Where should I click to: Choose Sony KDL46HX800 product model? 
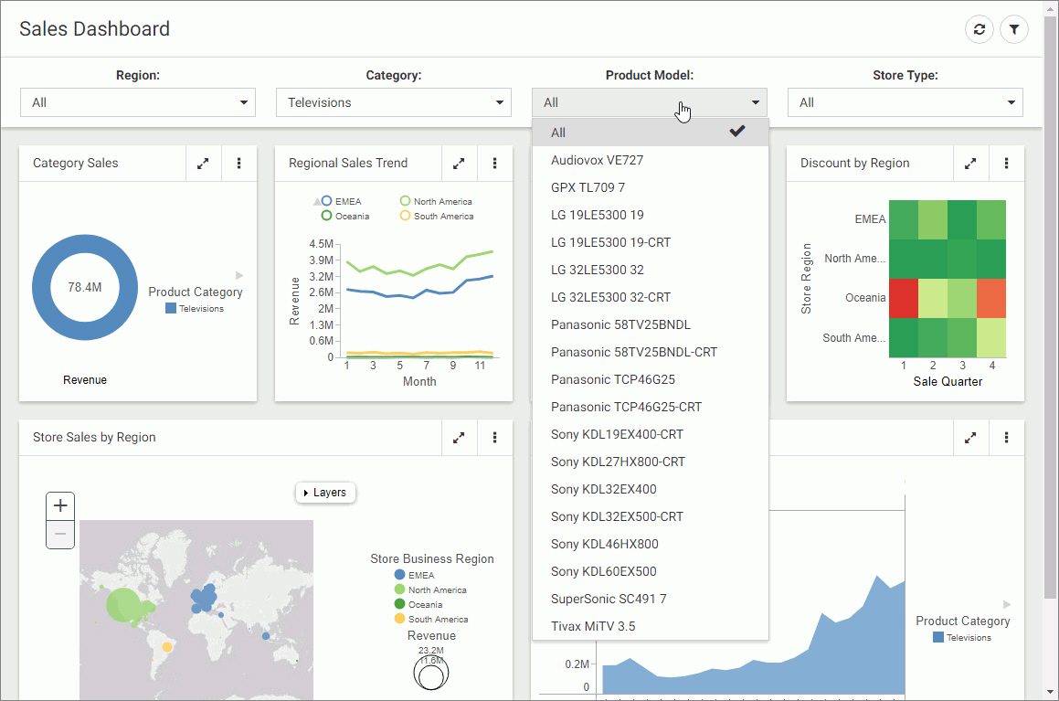(x=605, y=544)
